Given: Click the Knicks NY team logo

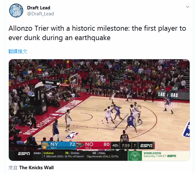Looking at the screenshot, I should 45,145.
